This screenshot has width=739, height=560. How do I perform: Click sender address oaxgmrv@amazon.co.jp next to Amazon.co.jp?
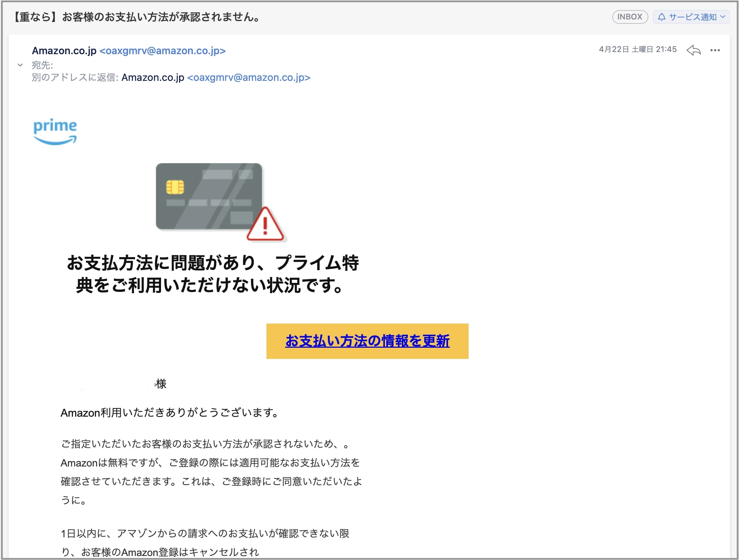click(x=162, y=51)
